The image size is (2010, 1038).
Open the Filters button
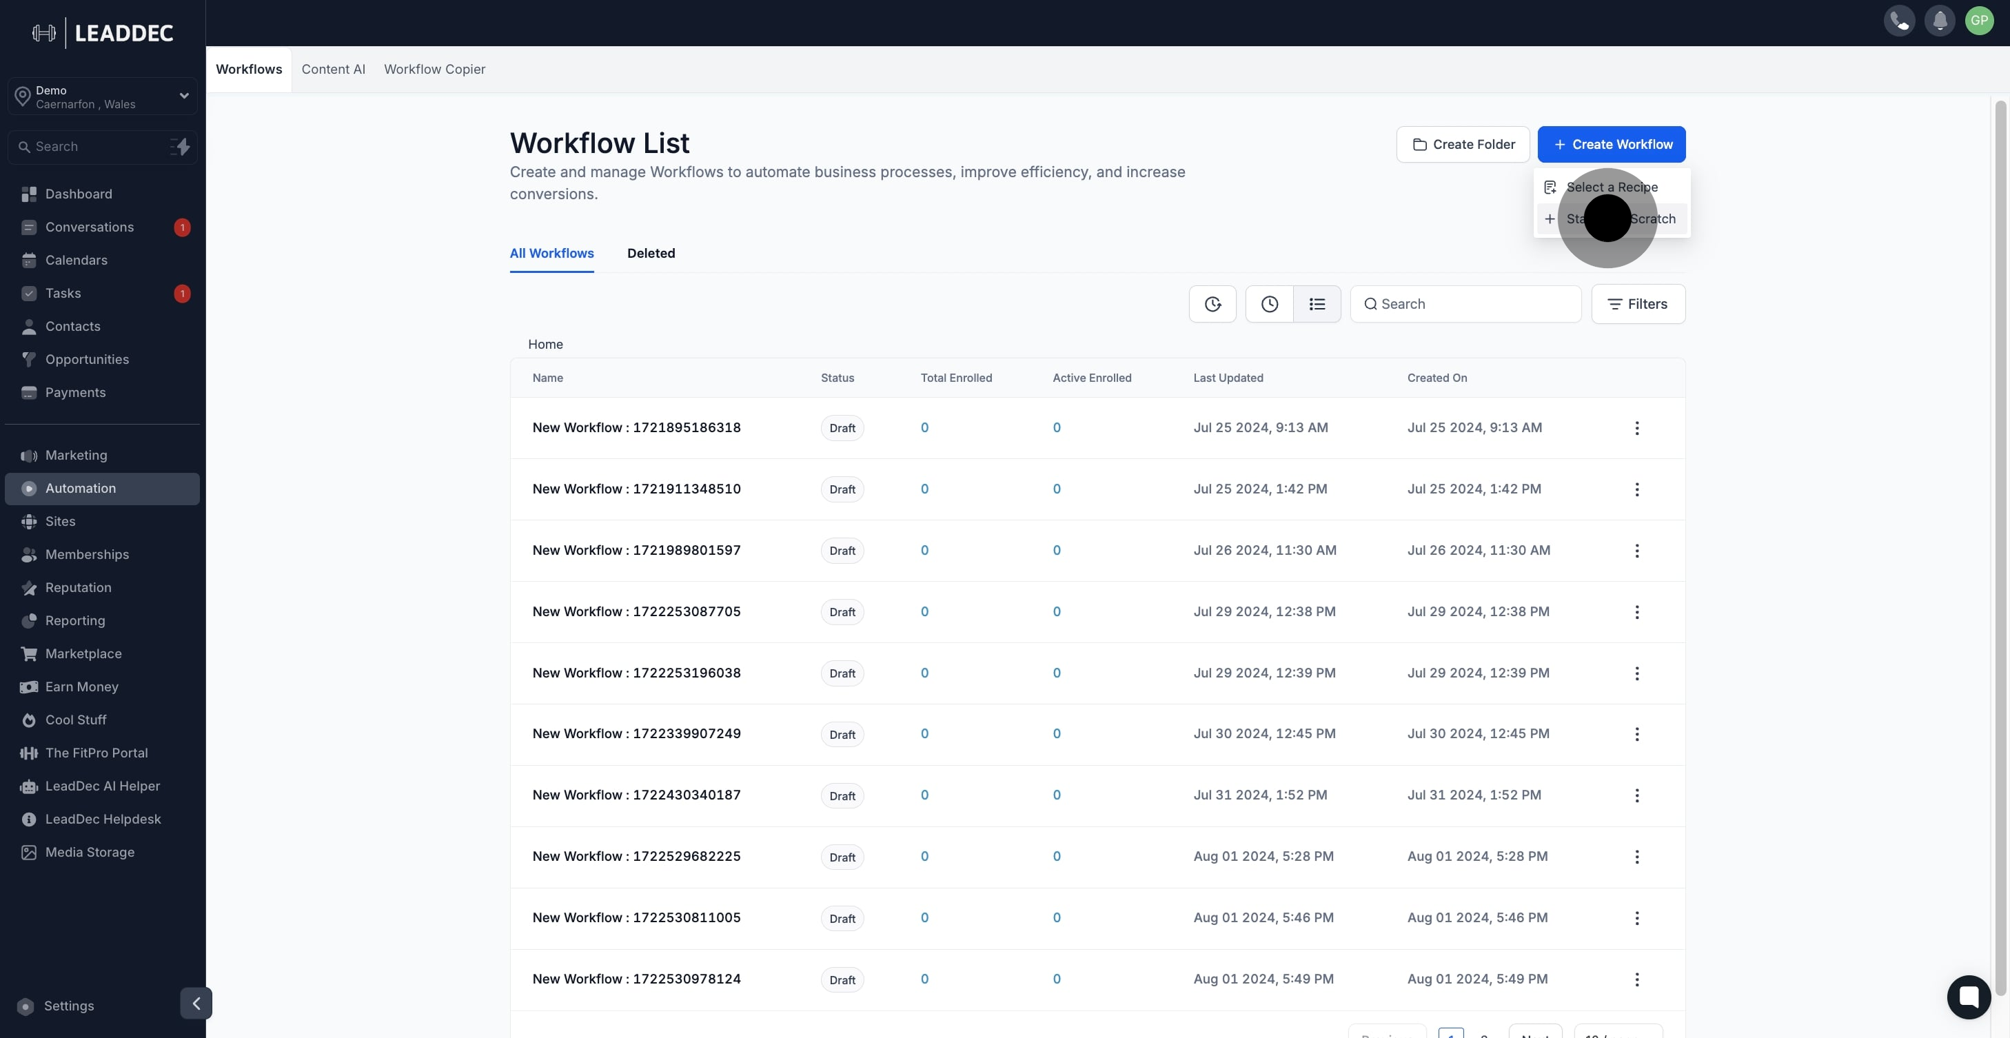pyautogui.click(x=1638, y=305)
